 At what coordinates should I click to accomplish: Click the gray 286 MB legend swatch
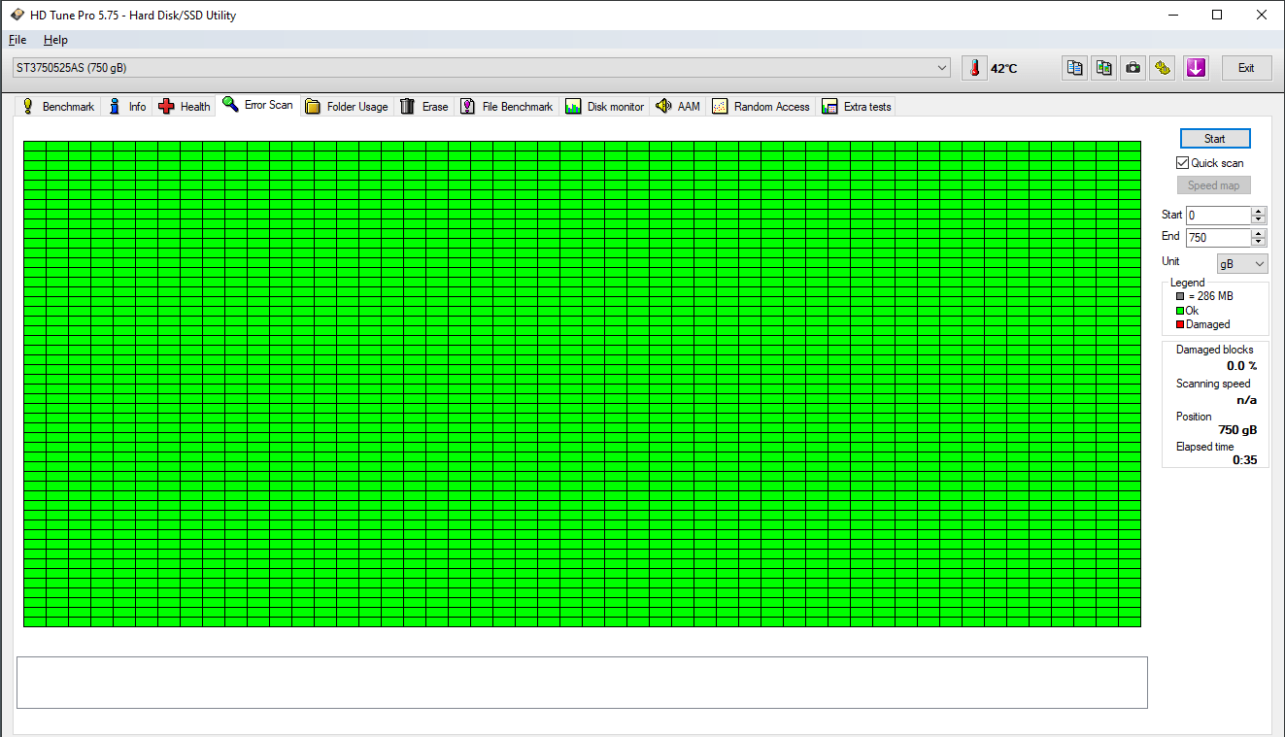click(x=1180, y=296)
